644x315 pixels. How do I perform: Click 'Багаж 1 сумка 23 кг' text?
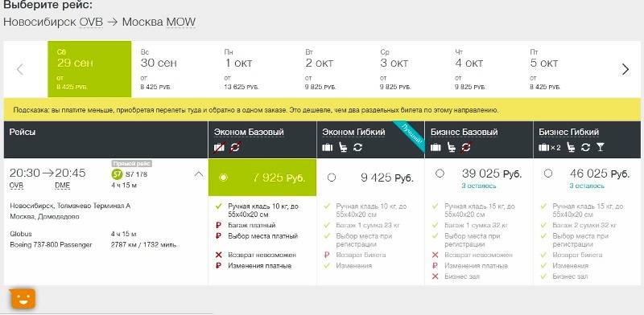(368, 225)
